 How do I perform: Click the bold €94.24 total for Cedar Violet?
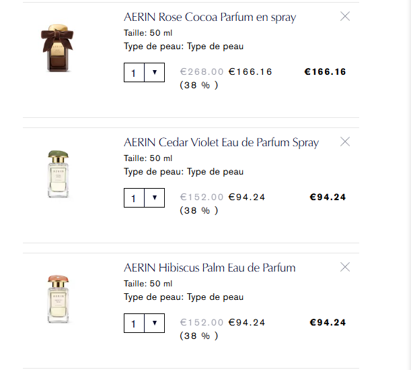click(x=328, y=197)
